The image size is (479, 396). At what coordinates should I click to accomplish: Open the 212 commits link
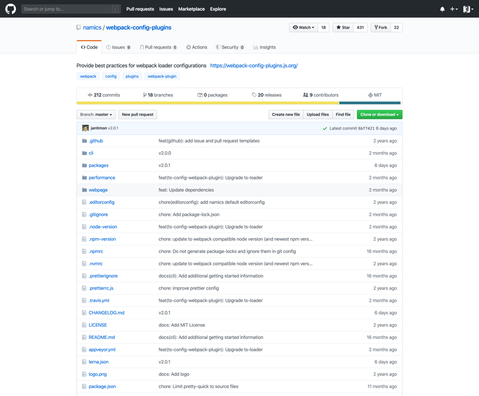coord(104,95)
